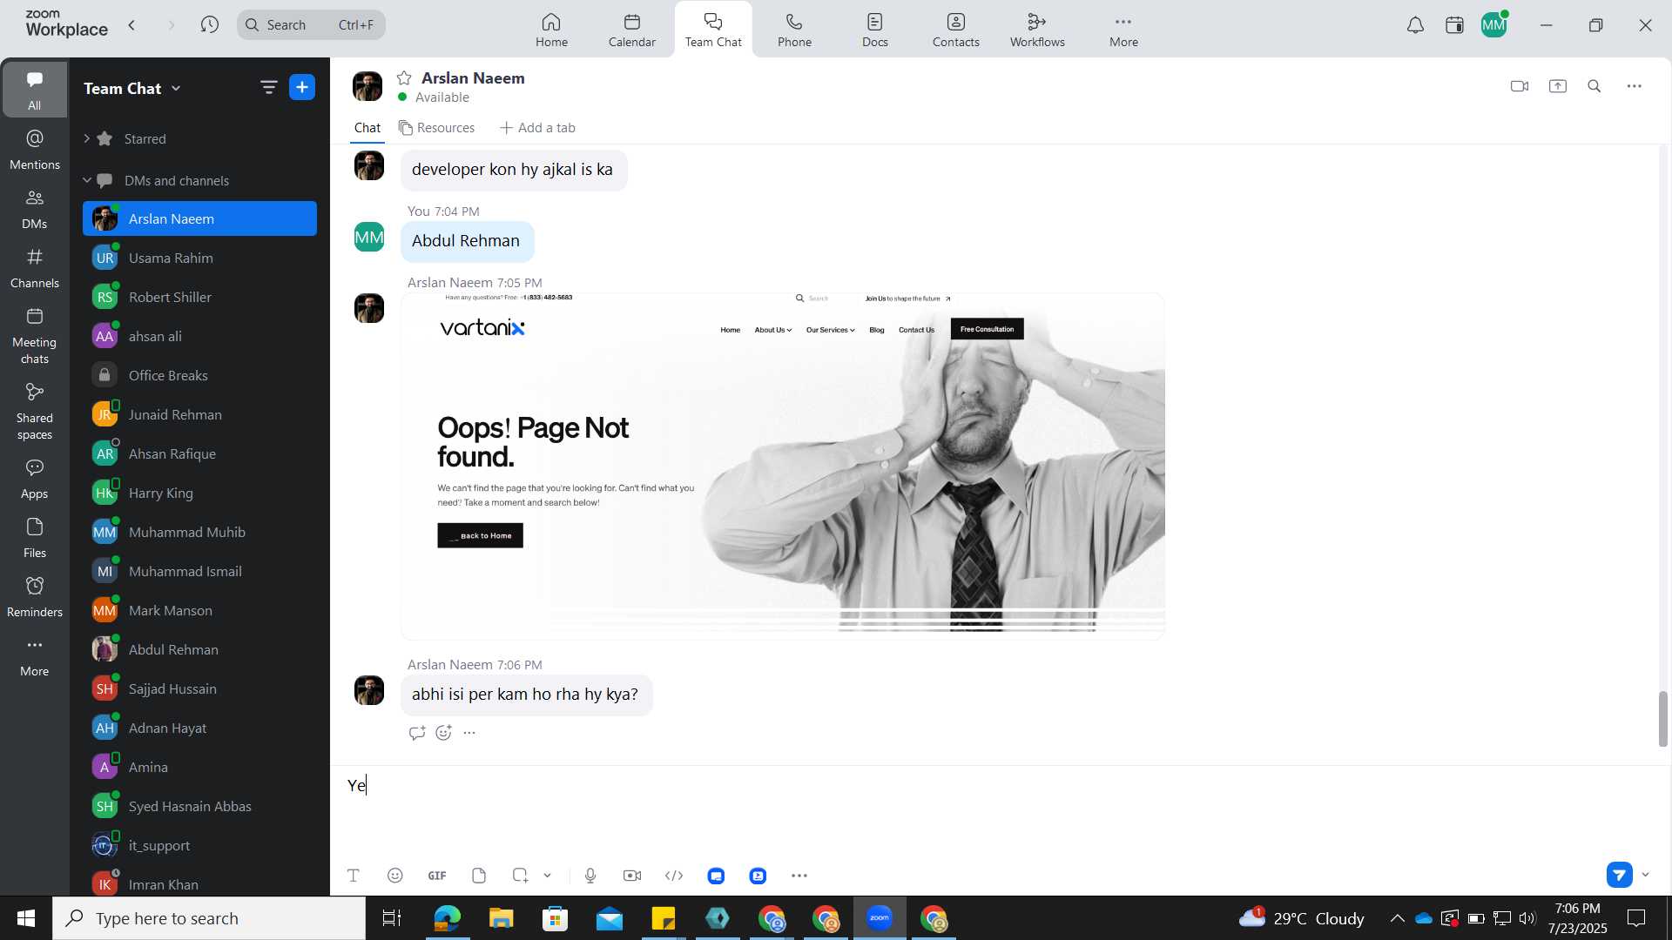Open the Docs tab

click(x=875, y=30)
